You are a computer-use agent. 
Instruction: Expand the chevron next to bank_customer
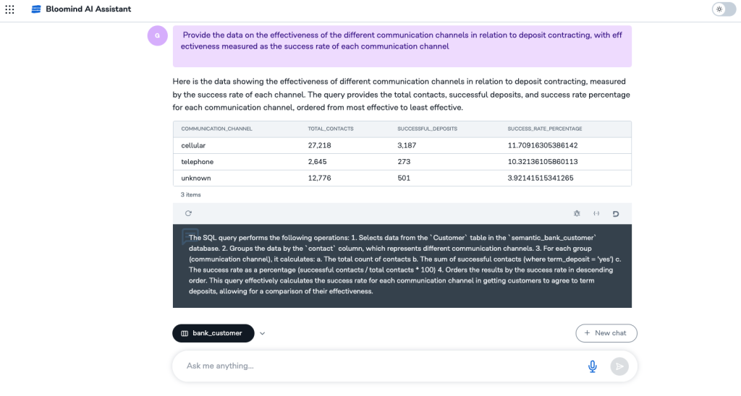coord(263,333)
